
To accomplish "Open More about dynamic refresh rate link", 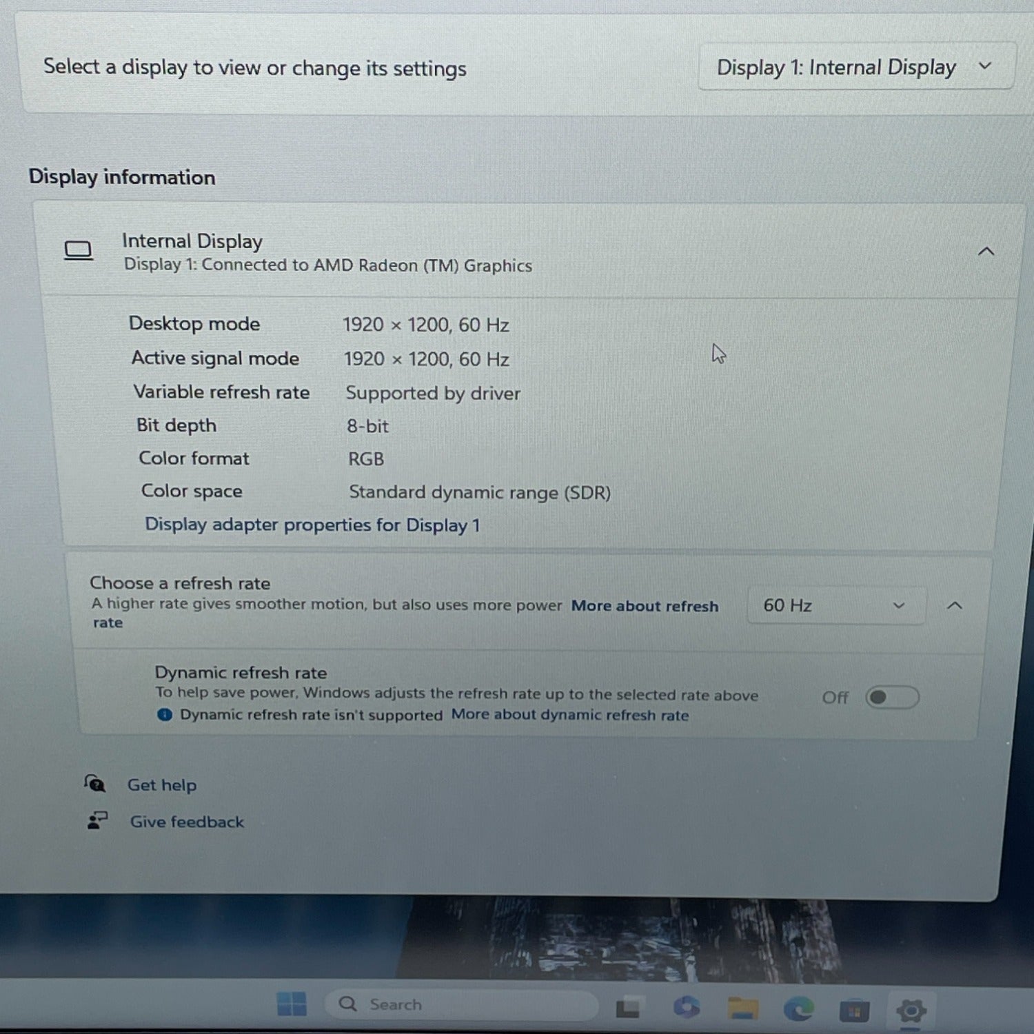I will pyautogui.click(x=569, y=715).
